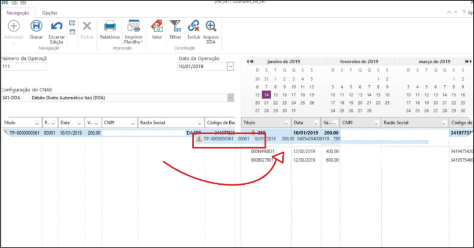The width and height of the screenshot is (474, 248).
Task: Click Encerrar Edição undo icon
Action: tap(57, 27)
